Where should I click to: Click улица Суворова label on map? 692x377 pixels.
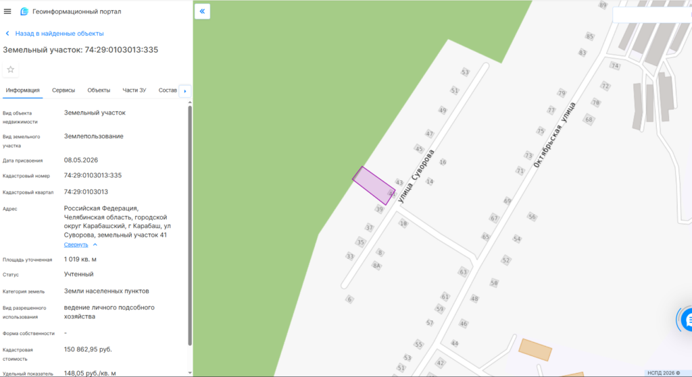[416, 176]
